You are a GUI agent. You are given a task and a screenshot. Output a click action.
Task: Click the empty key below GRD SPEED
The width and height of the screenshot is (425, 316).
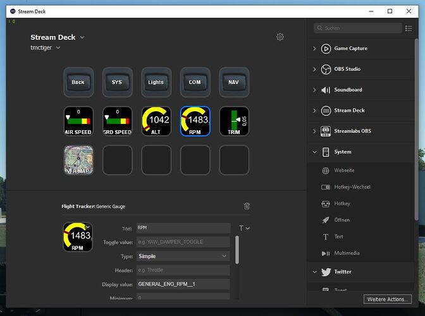(117, 160)
